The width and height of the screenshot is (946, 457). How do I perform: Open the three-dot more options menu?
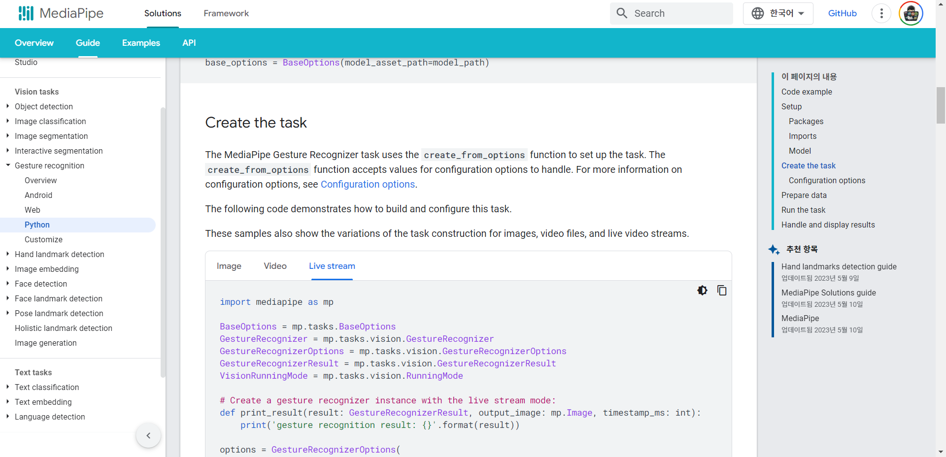[881, 13]
